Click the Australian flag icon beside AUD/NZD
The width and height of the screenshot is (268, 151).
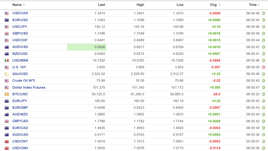pyautogui.click(x=7, y=114)
